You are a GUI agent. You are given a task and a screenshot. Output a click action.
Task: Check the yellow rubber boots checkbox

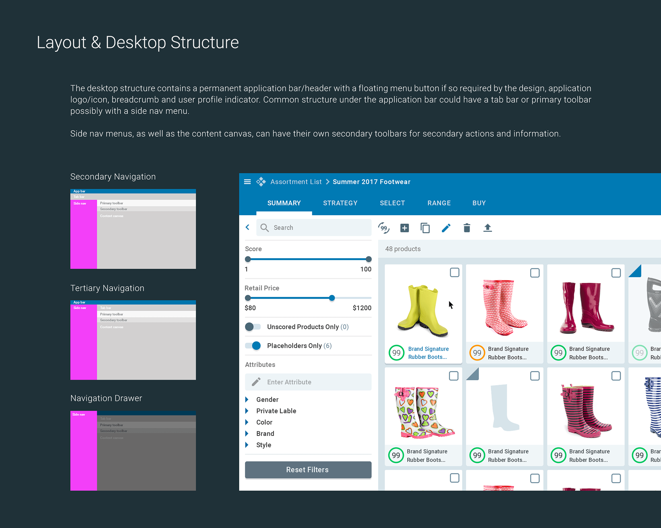454,272
